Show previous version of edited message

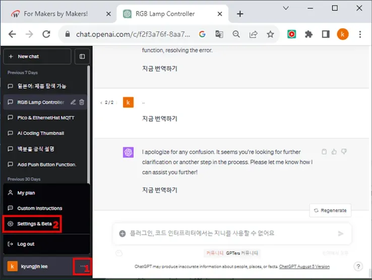tap(101, 102)
